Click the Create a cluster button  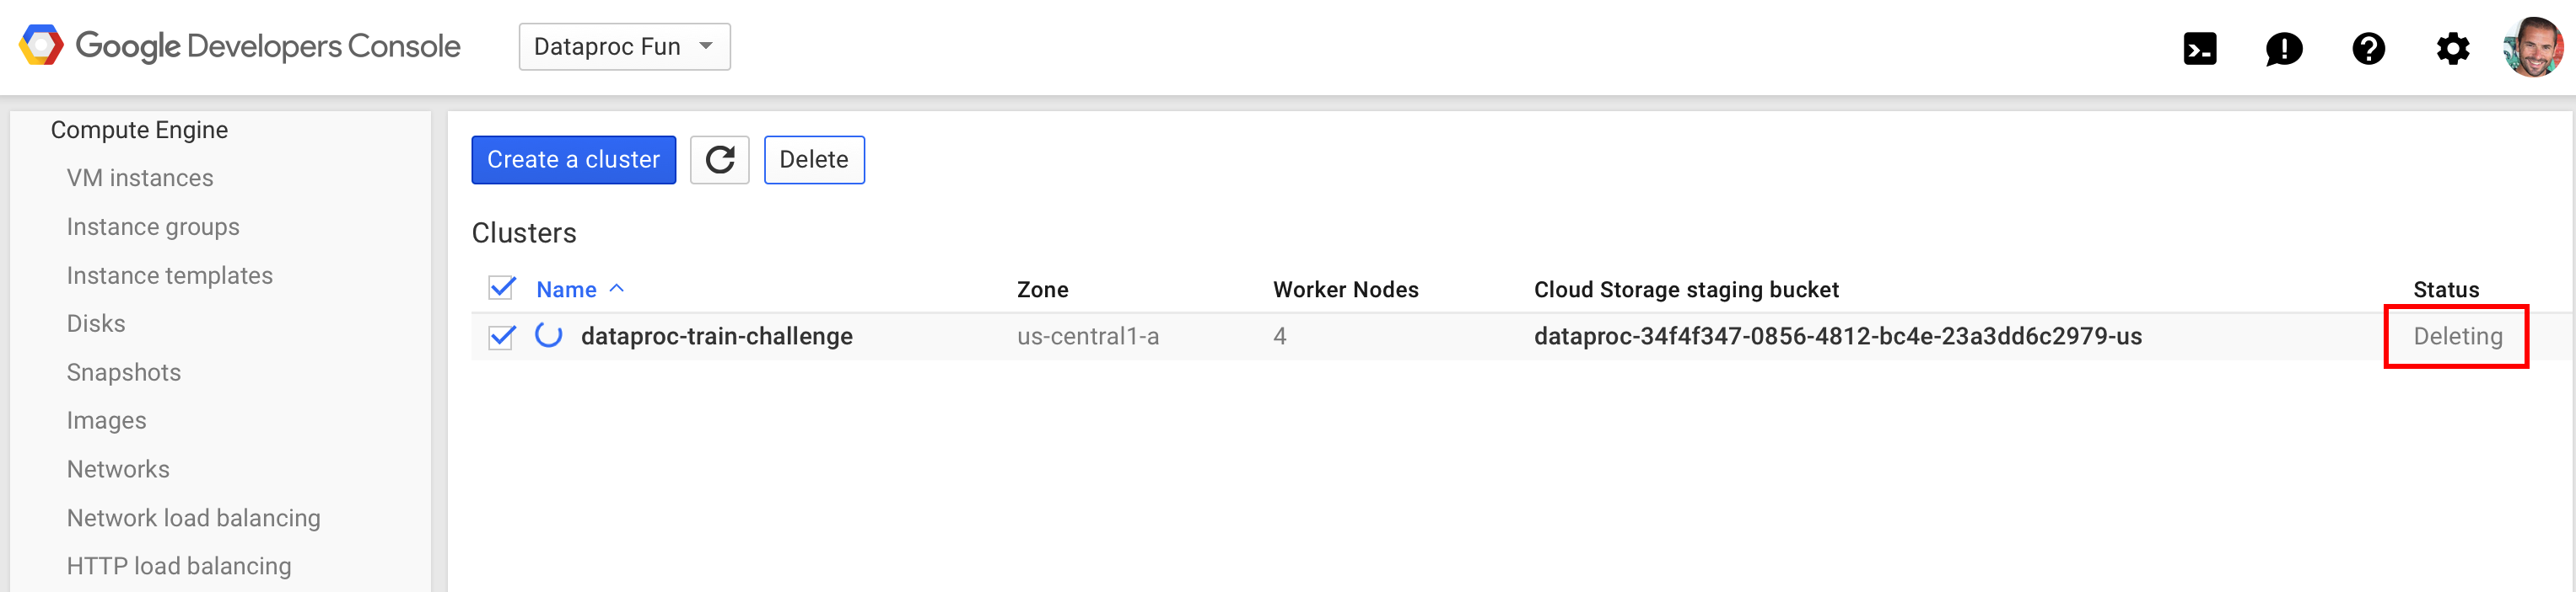[573, 160]
